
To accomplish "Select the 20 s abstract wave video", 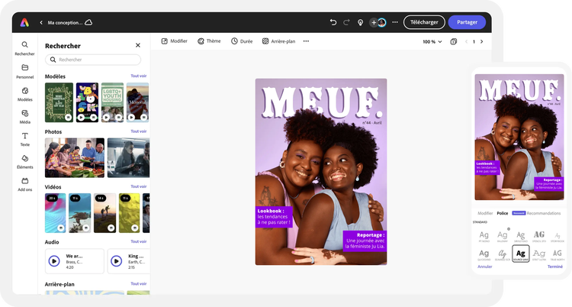I will 56,213.
